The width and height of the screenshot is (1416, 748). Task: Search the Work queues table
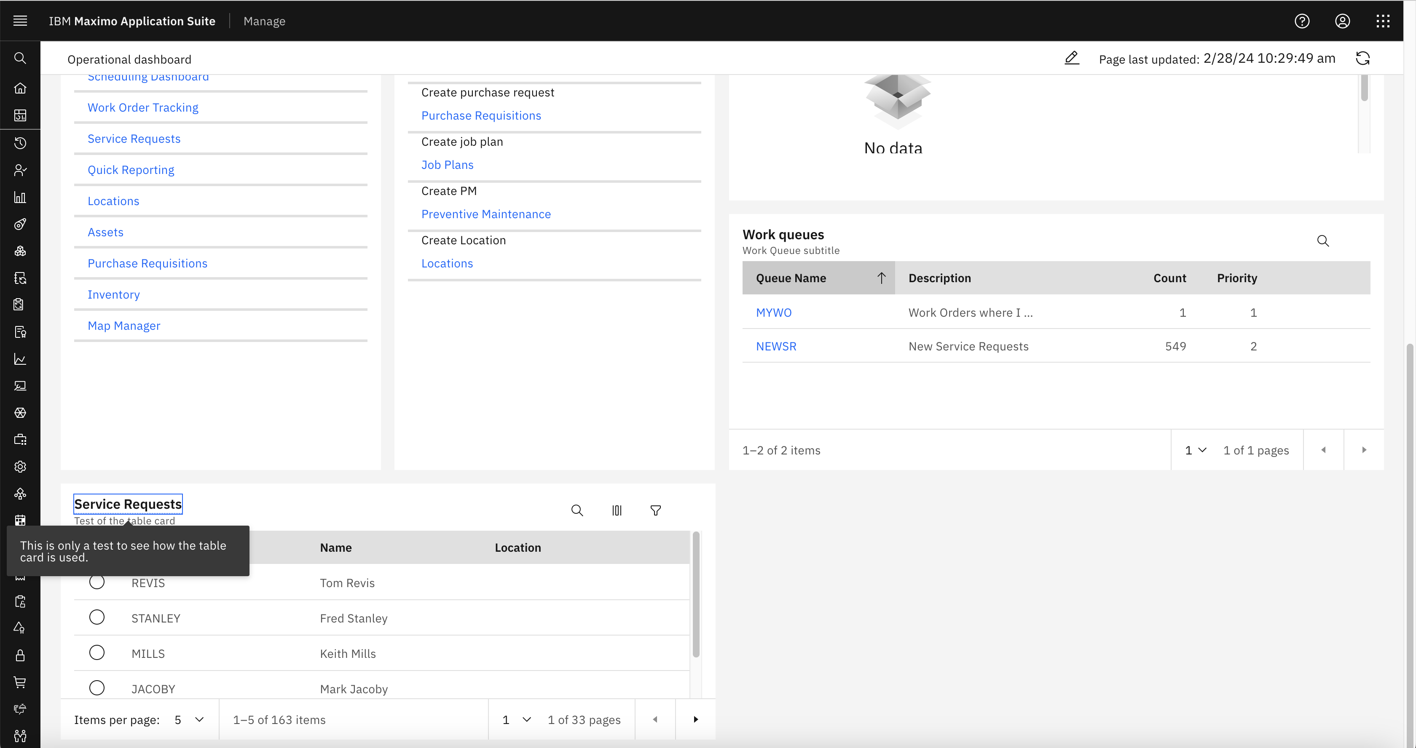click(x=1322, y=241)
